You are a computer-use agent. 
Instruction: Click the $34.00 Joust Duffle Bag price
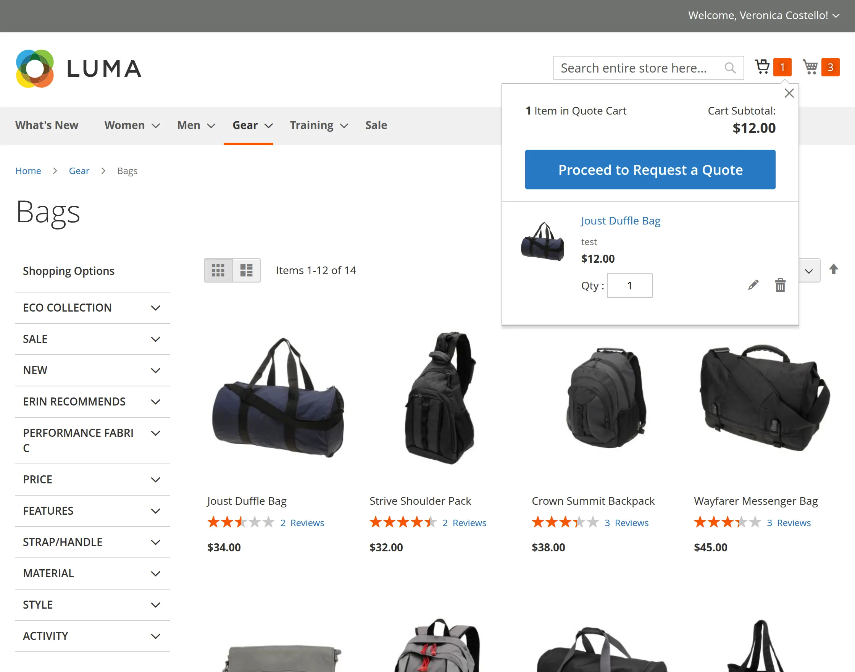click(x=224, y=547)
